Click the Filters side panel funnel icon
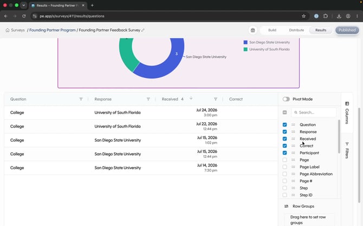Screen dimensions: 363x226 point(347,144)
